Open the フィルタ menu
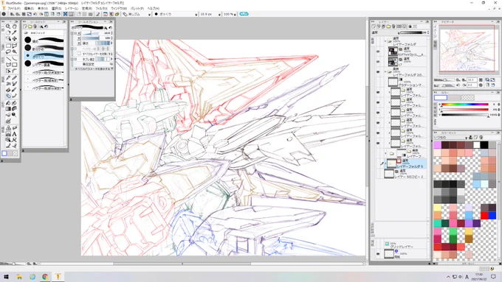This screenshot has height=282, width=502. coord(101,8)
